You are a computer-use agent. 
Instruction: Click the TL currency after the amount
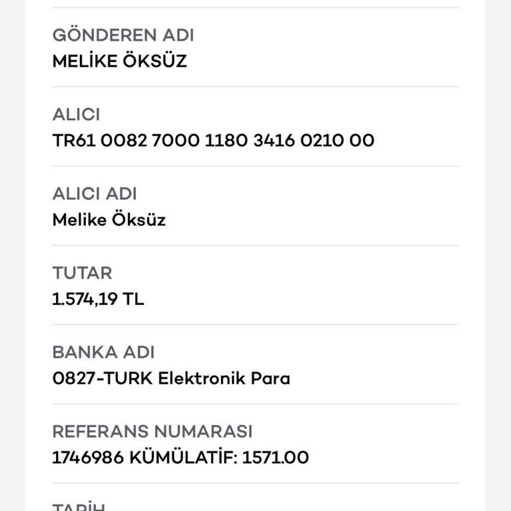pyautogui.click(x=134, y=299)
